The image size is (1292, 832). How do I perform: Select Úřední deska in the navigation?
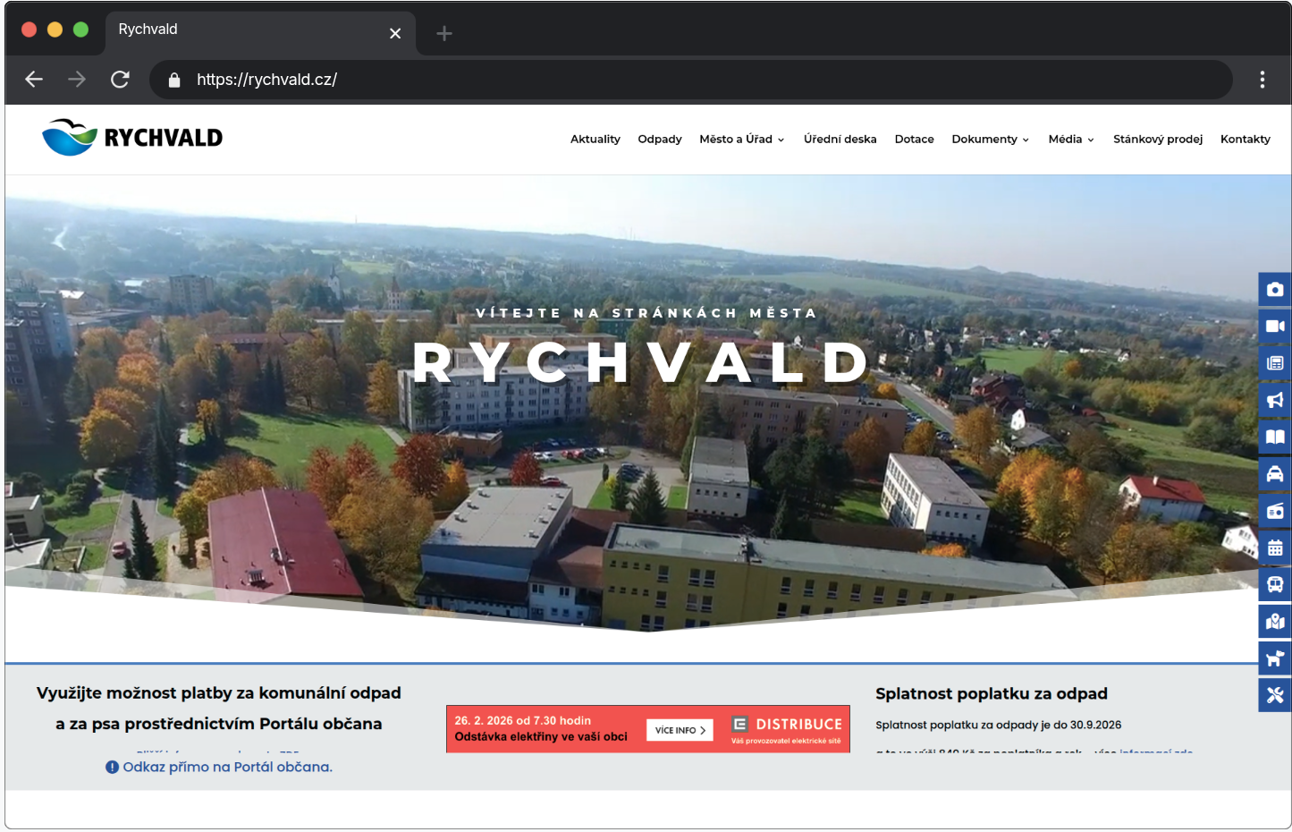pyautogui.click(x=840, y=140)
